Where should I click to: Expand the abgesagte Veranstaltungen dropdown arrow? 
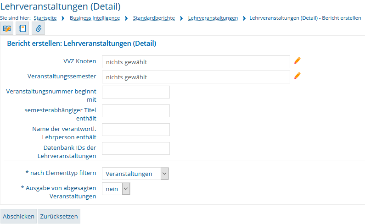(126, 189)
